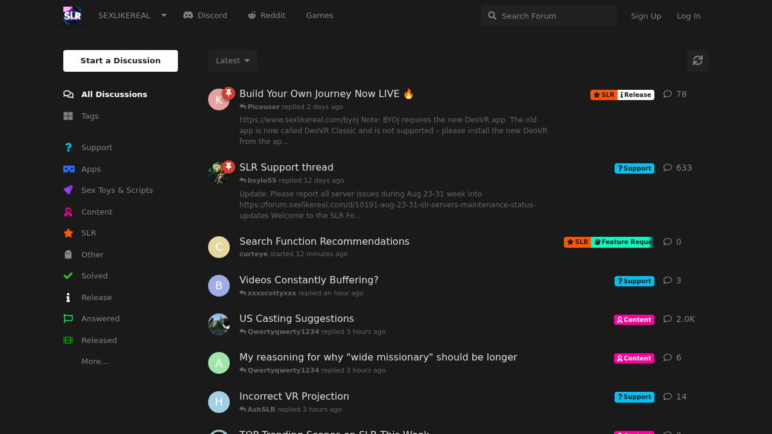
Task: Open the Games menu item
Action: click(320, 15)
